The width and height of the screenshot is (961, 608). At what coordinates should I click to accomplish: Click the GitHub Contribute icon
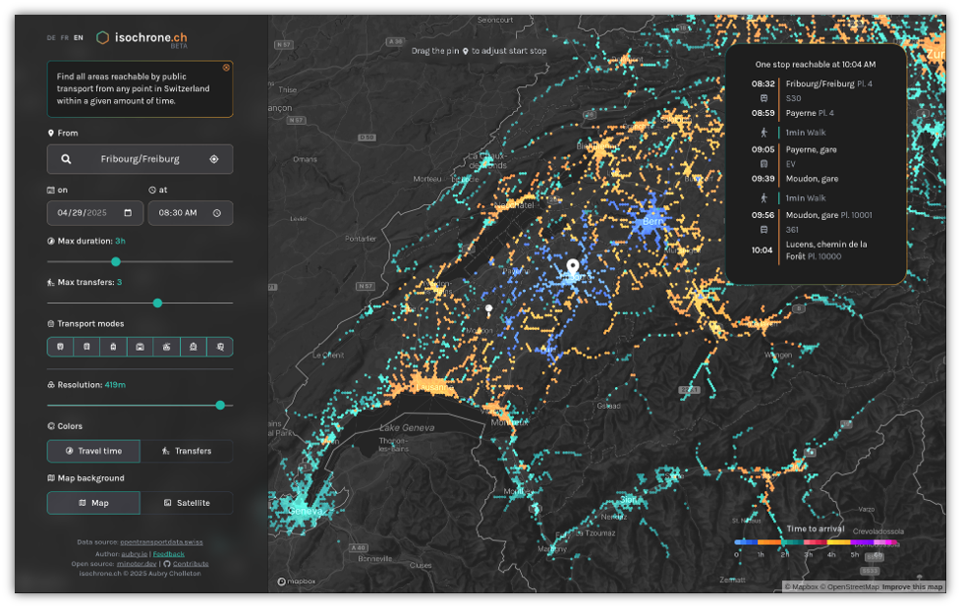coord(167,564)
